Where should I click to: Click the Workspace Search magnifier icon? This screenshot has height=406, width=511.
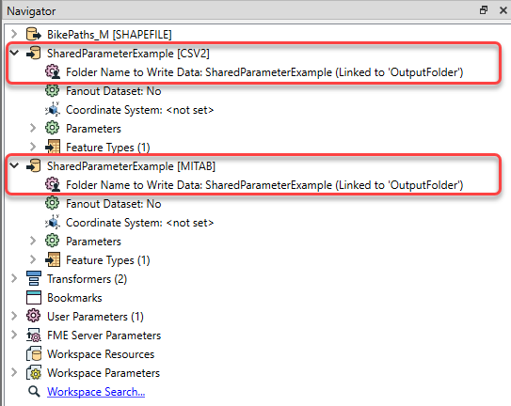(x=34, y=391)
